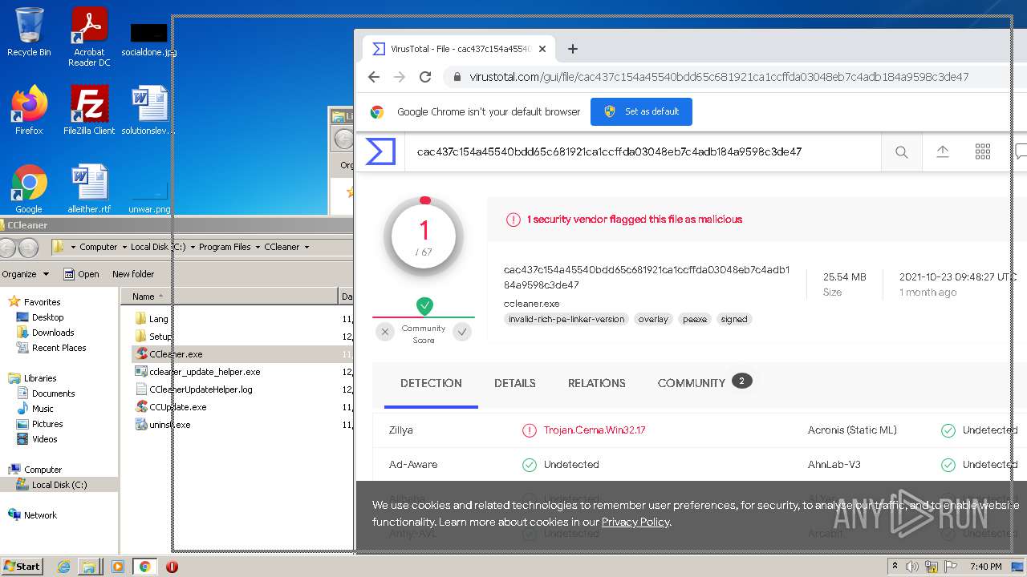The width and height of the screenshot is (1027, 577).
Task: Go back in Chrome
Action: coord(374,77)
